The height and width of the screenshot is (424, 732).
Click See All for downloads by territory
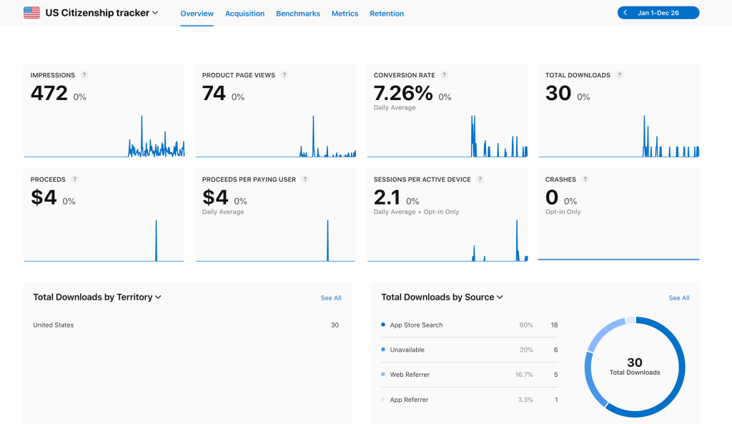tap(331, 298)
